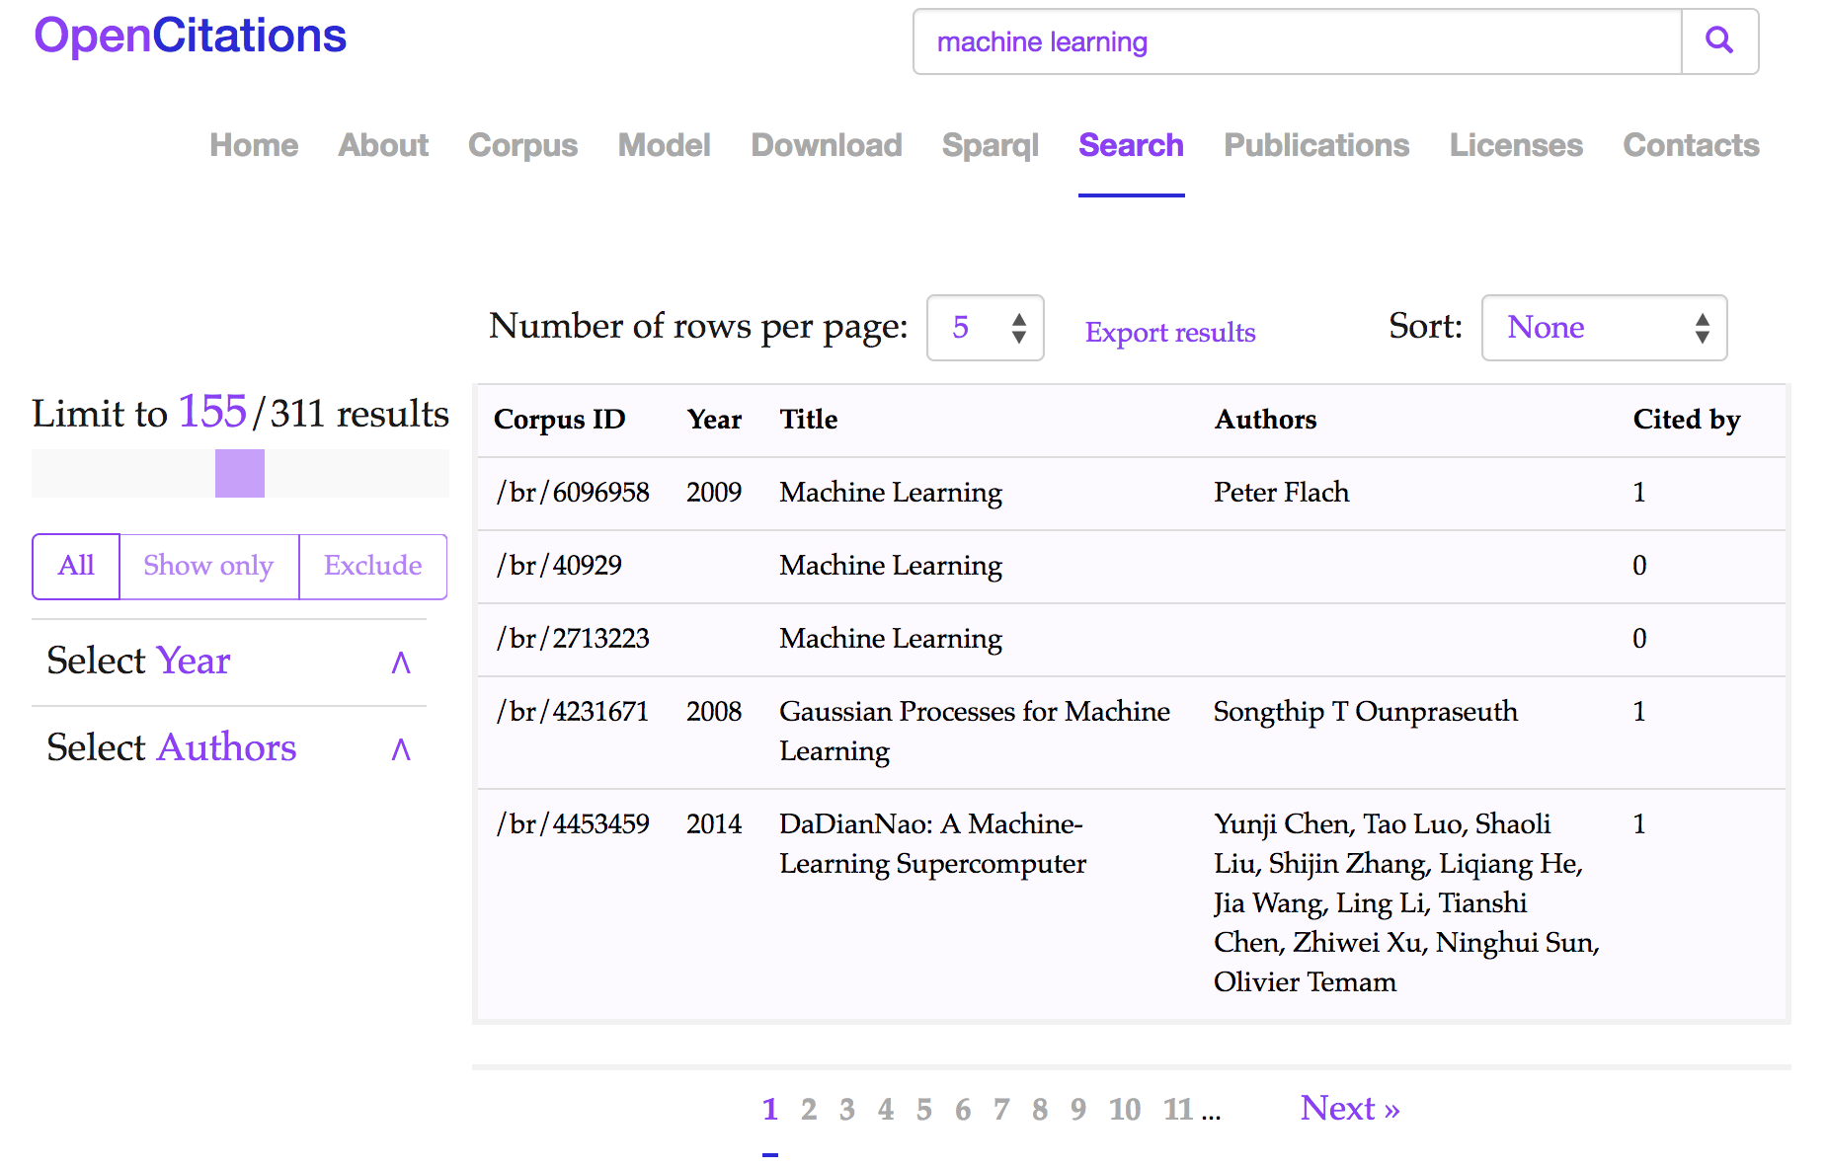The image size is (1827, 1169).
Task: Expand the Select Year filter chevron
Action: click(x=401, y=662)
